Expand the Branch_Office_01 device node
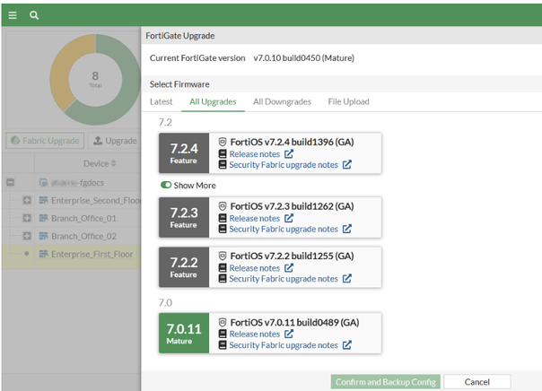This screenshot has width=542, height=391. click(x=27, y=218)
